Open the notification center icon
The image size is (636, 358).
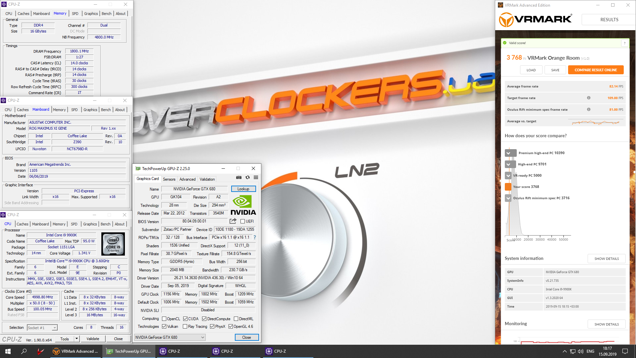point(625,351)
